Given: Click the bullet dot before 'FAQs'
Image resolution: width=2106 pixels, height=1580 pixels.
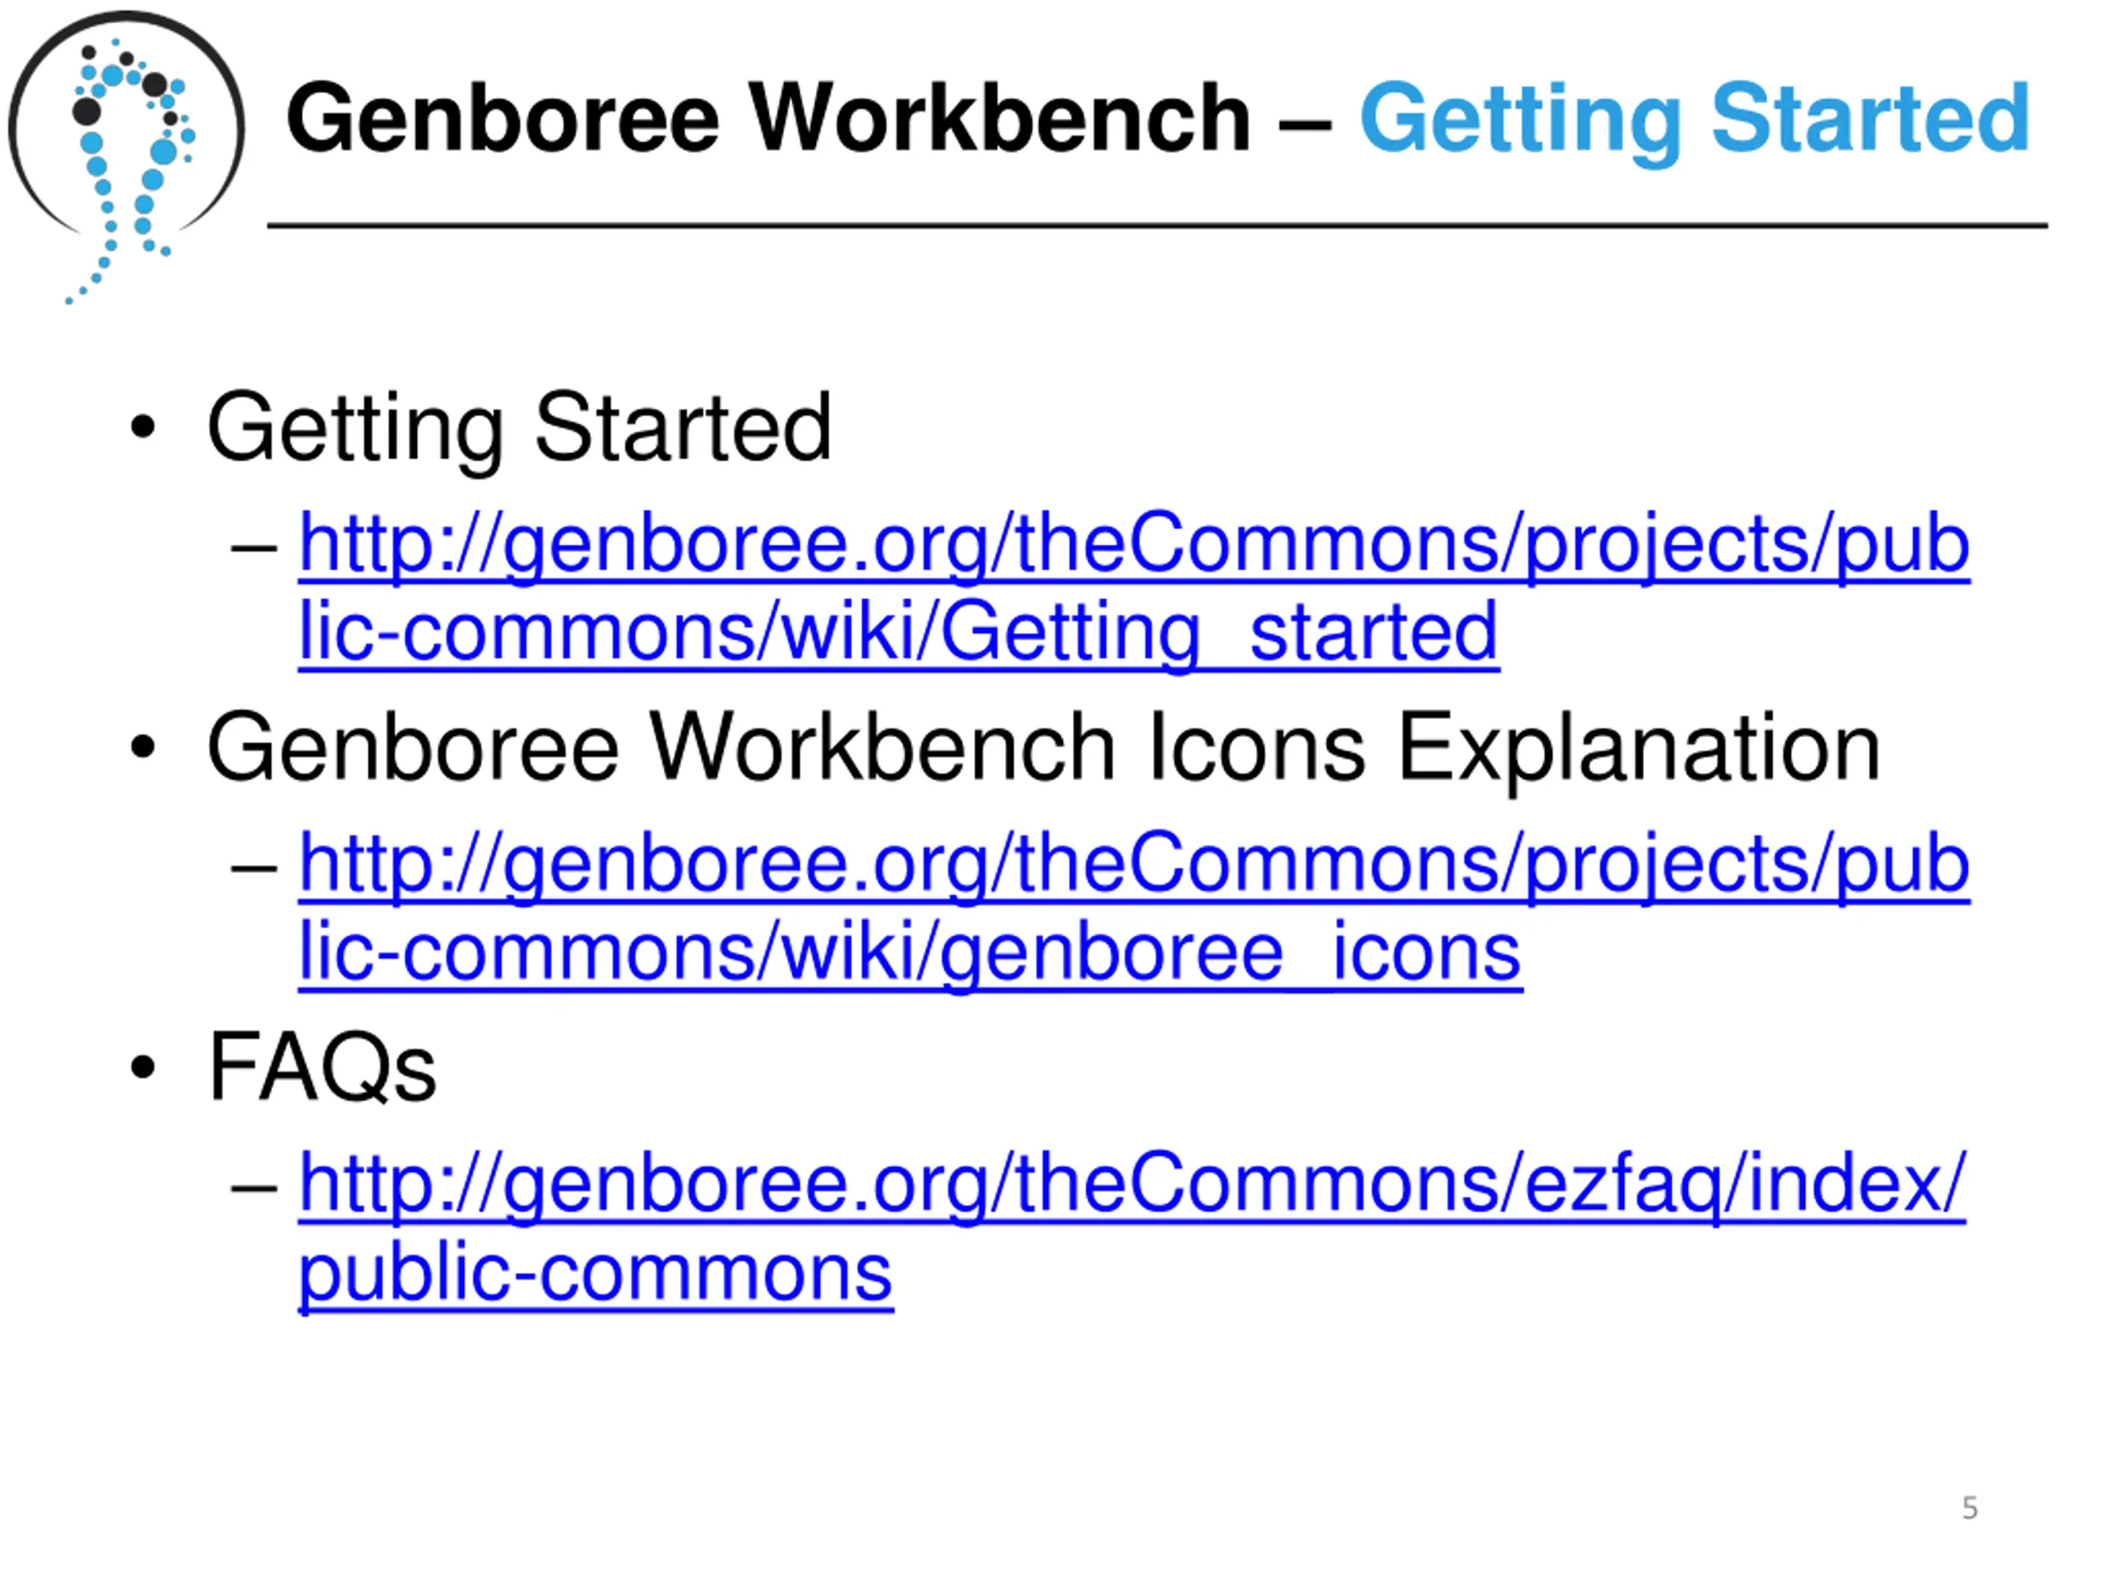Looking at the screenshot, I should pos(143,1066).
